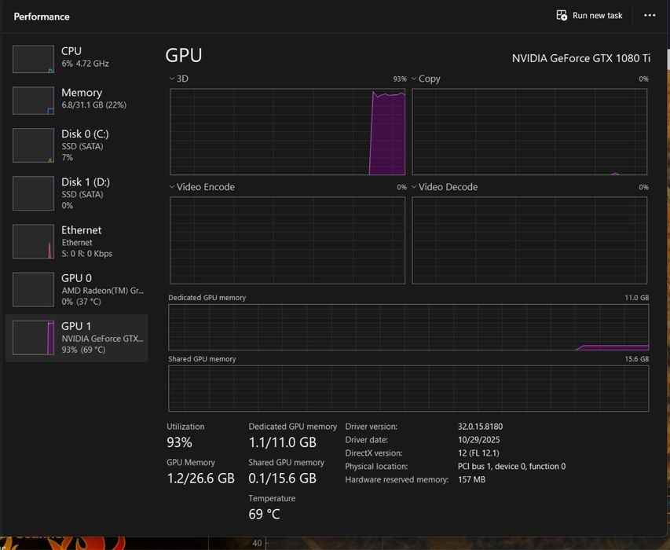Click the 69 °C temperature value
The image size is (670, 550).
264,514
